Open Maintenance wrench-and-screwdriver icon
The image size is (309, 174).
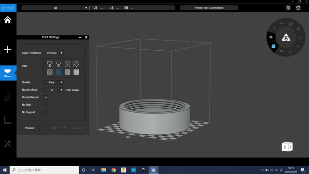click(x=8, y=144)
